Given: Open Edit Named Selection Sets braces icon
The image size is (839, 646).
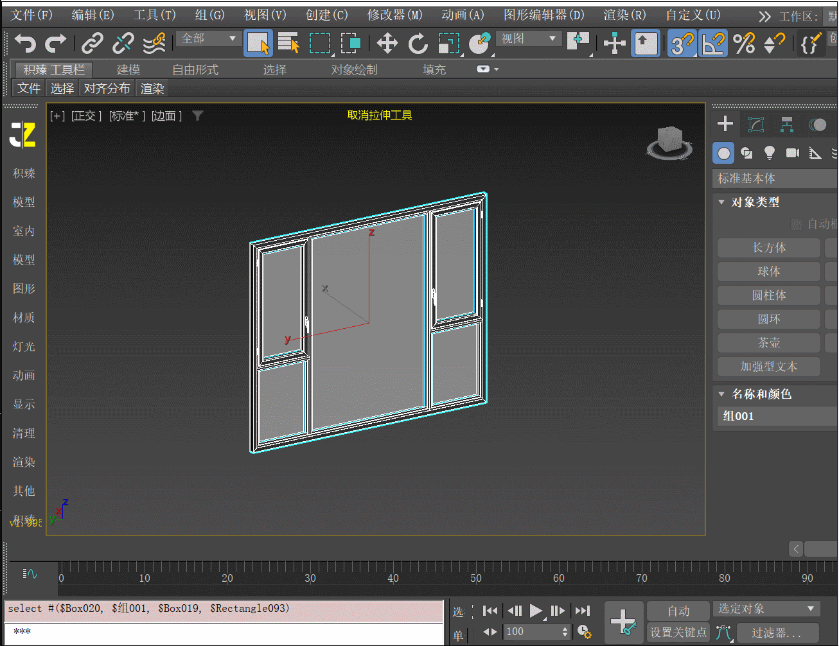Looking at the screenshot, I should 810,44.
